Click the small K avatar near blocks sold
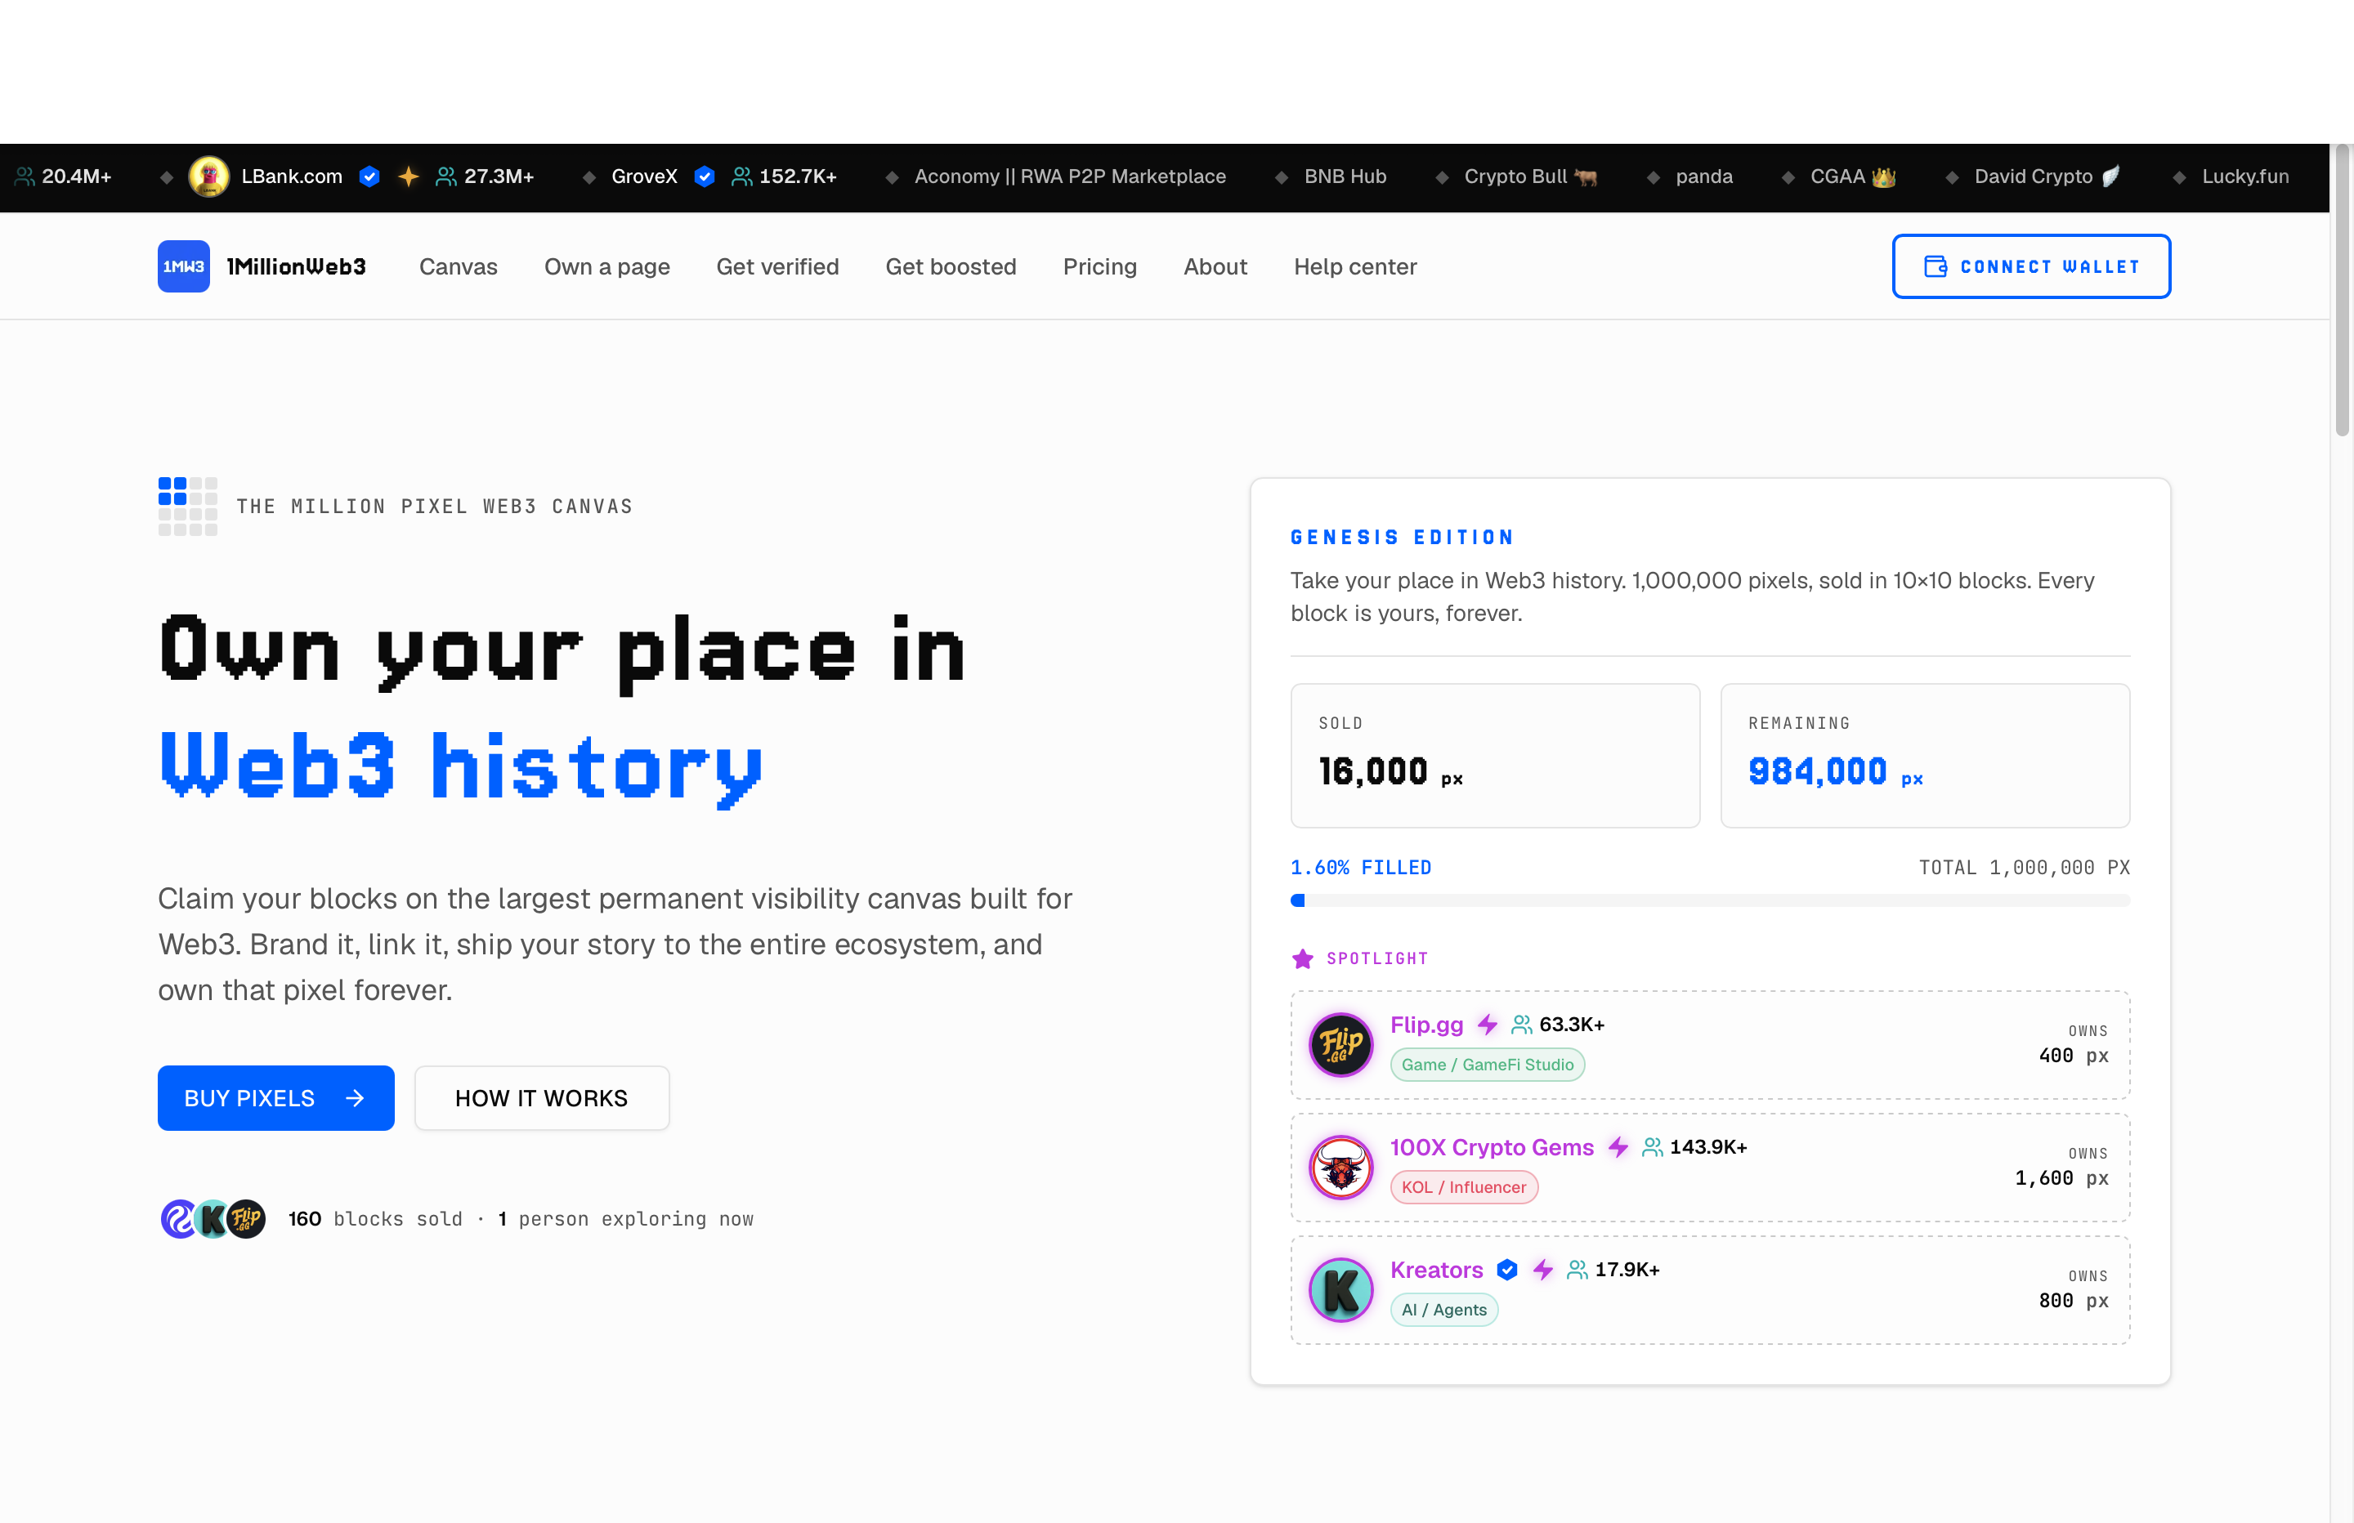 click(x=212, y=1218)
